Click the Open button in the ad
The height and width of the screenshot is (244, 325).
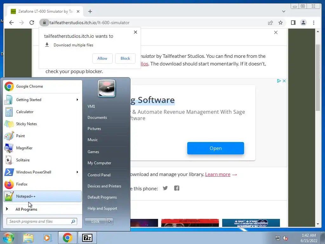pyautogui.click(x=216, y=148)
